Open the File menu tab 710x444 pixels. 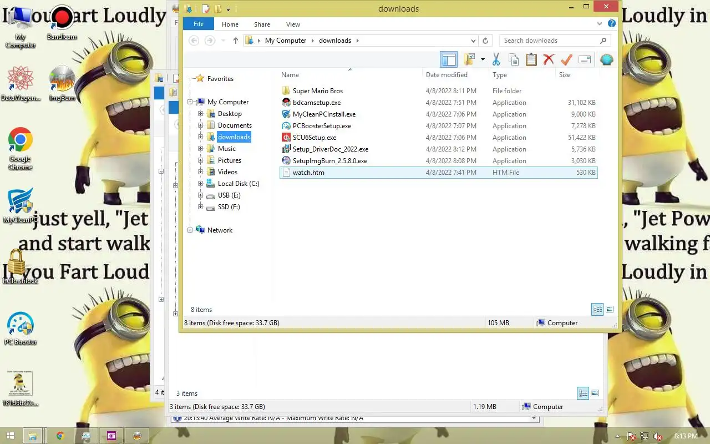click(x=199, y=24)
